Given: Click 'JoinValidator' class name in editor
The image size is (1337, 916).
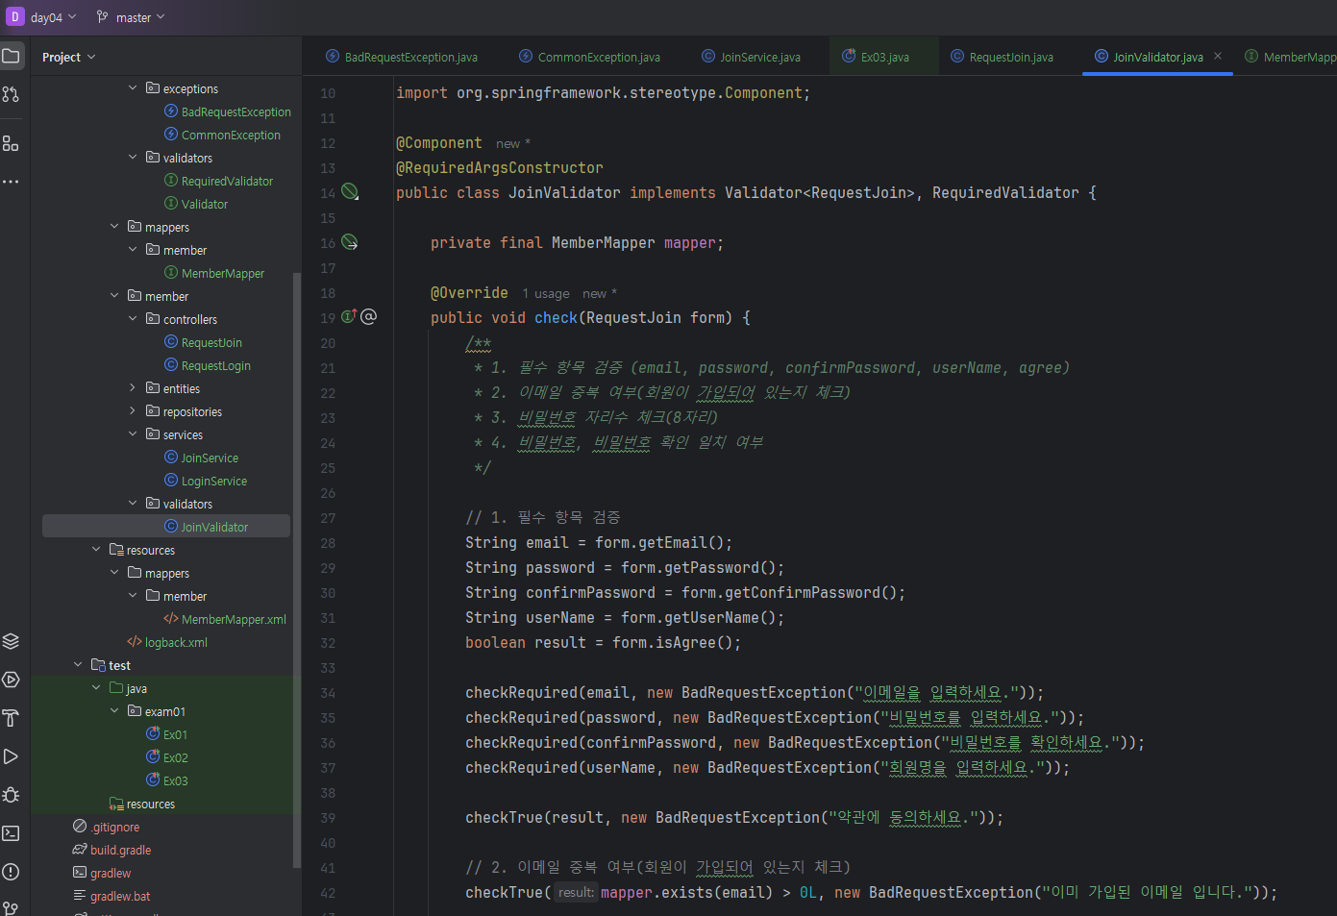Looking at the screenshot, I should [x=564, y=192].
